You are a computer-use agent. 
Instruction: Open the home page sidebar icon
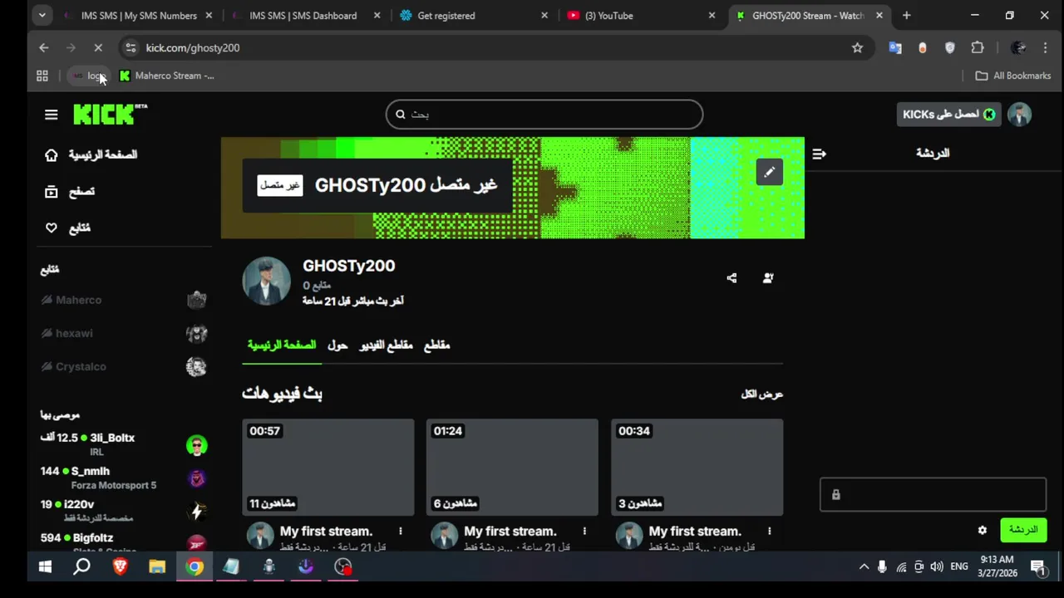[x=52, y=155]
